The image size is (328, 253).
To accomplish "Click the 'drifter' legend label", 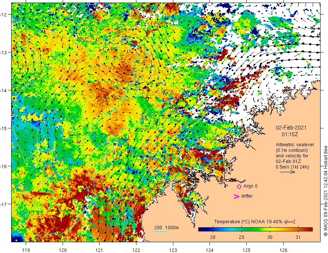I will pyautogui.click(x=247, y=196).
